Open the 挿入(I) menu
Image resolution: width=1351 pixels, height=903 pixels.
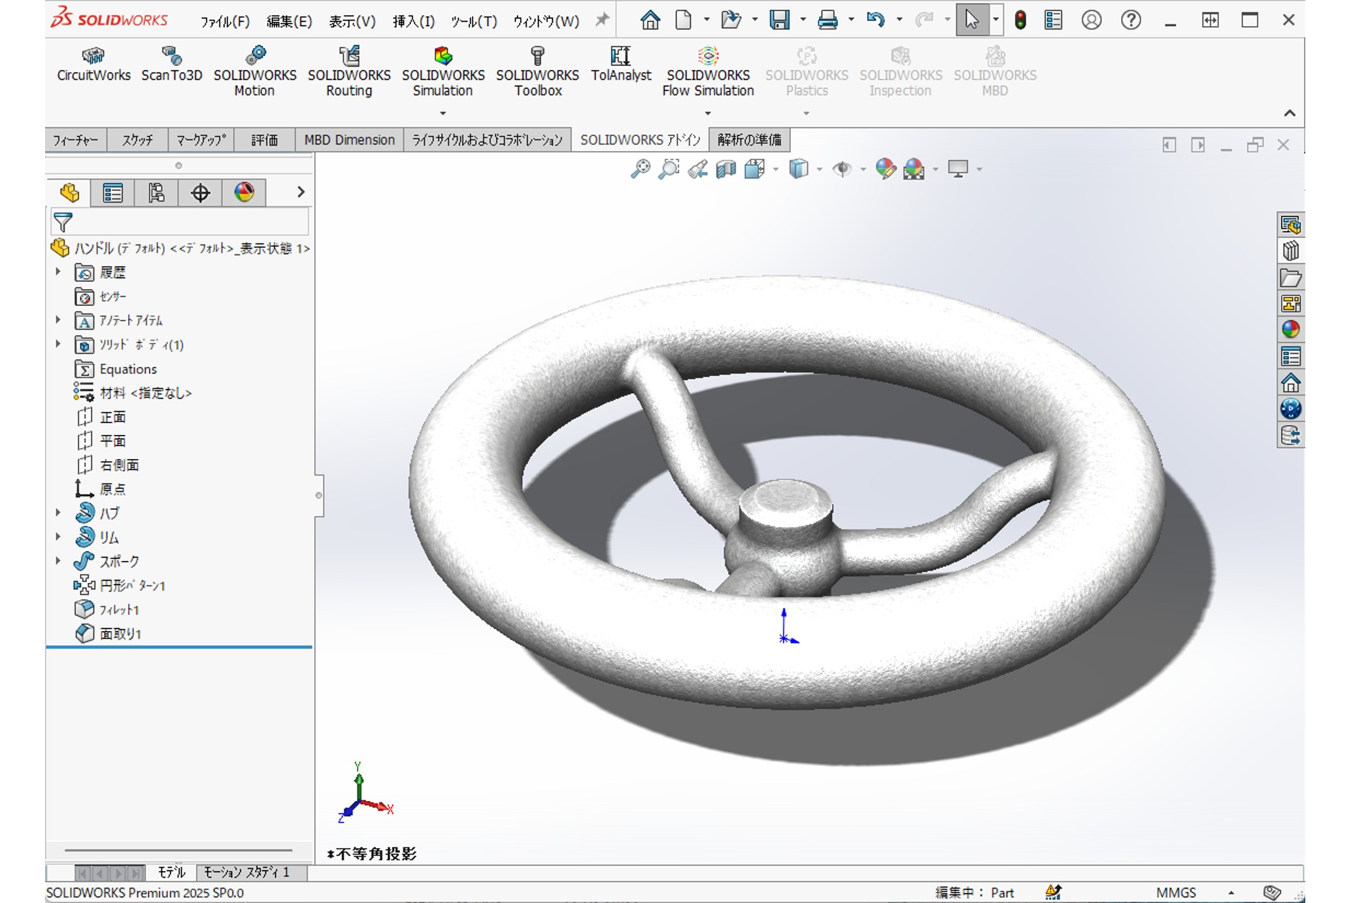[x=413, y=22]
